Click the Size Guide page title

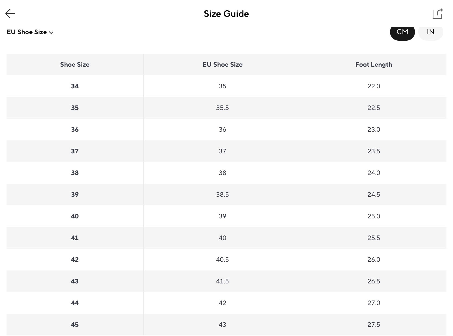[x=226, y=14]
